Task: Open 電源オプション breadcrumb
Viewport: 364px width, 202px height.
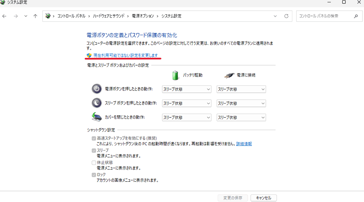Action: [x=143, y=16]
